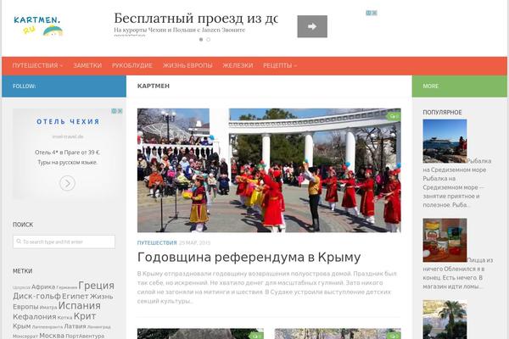Image resolution: width=509 pixels, height=339 pixels.
Task: Select the Латвия tag
Action: point(75,326)
